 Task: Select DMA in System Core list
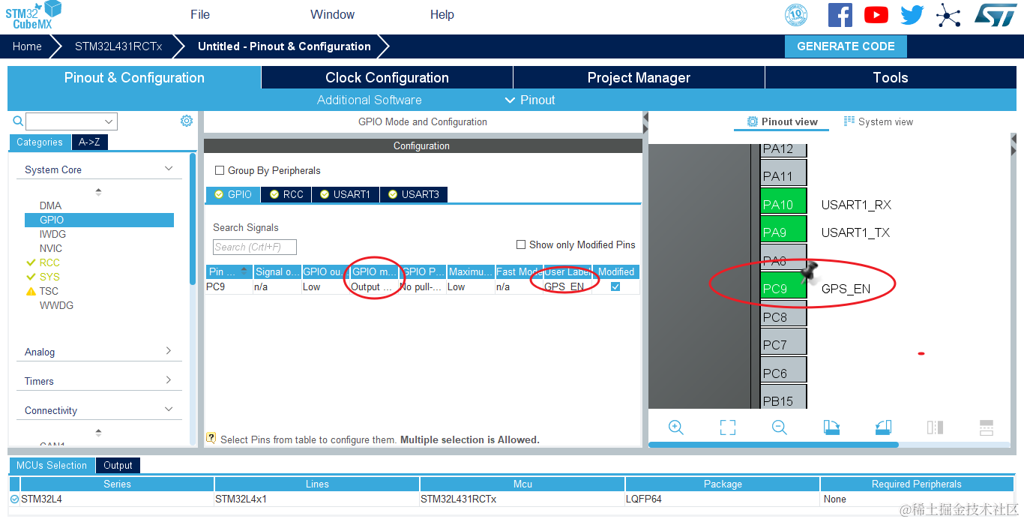(50, 205)
